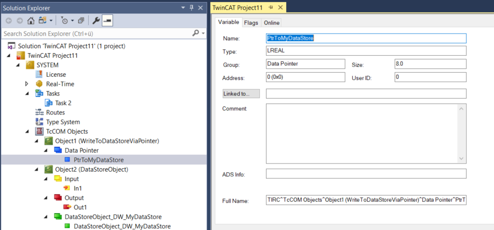Select the PtrToMyDataStore tree item
This screenshot has width=494, height=230.
(98, 160)
